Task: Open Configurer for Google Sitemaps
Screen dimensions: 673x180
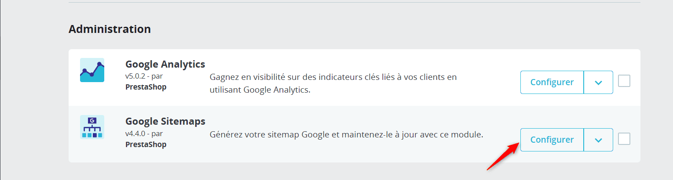Action: click(552, 140)
